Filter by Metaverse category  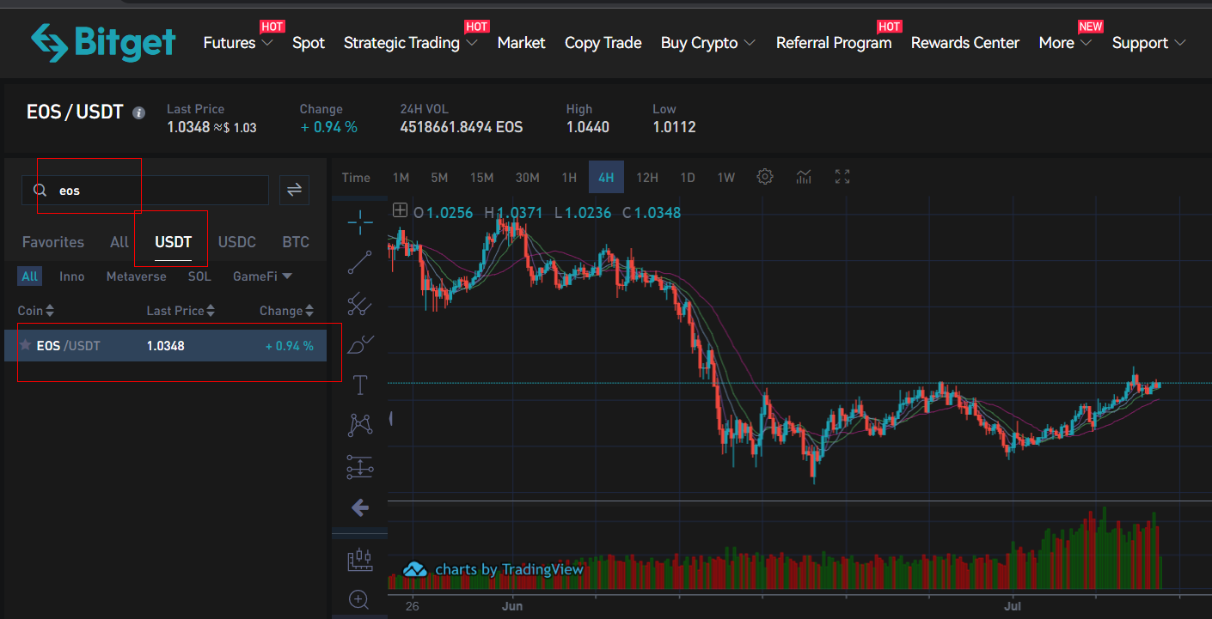pyautogui.click(x=137, y=276)
